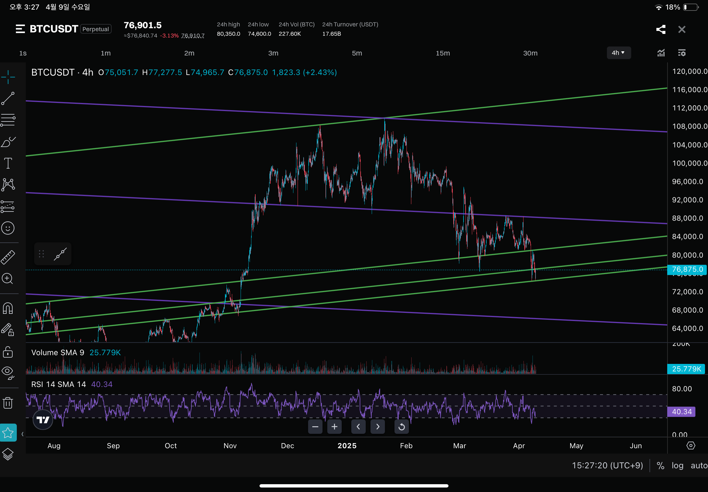Click the Volume SMA 9 indicator legend
708x492 pixels.
coord(58,352)
